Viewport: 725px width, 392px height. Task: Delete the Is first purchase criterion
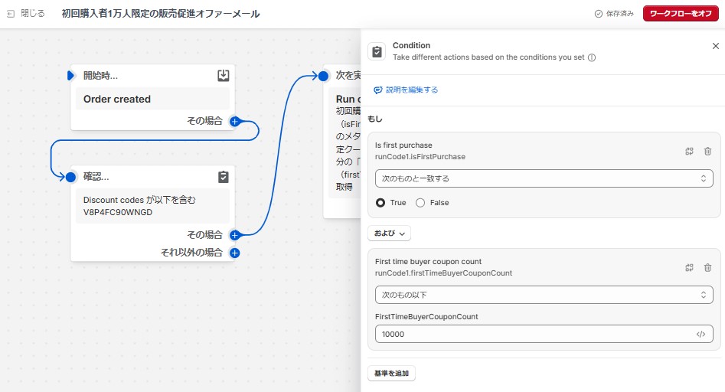click(x=707, y=151)
